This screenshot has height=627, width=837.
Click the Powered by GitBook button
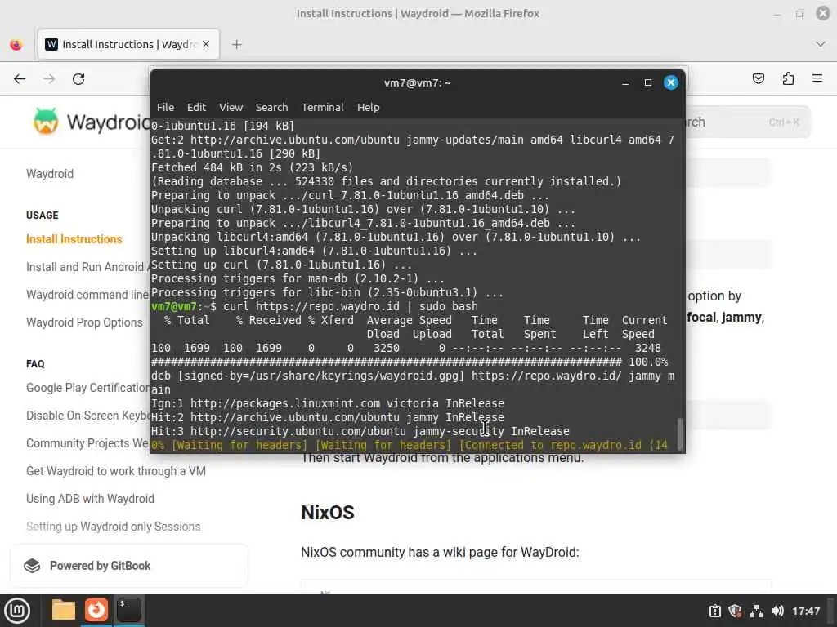coord(129,566)
